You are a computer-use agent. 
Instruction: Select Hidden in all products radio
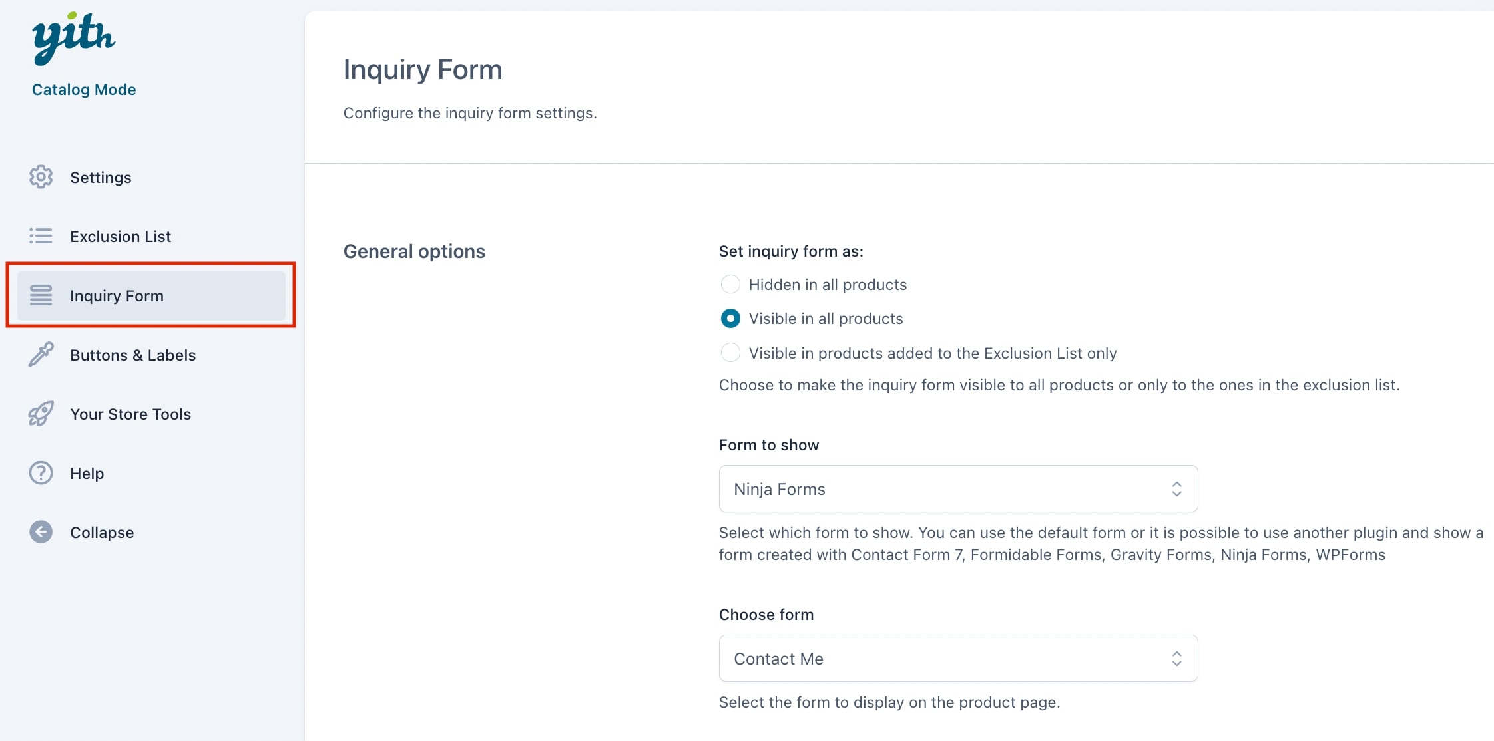coord(730,285)
